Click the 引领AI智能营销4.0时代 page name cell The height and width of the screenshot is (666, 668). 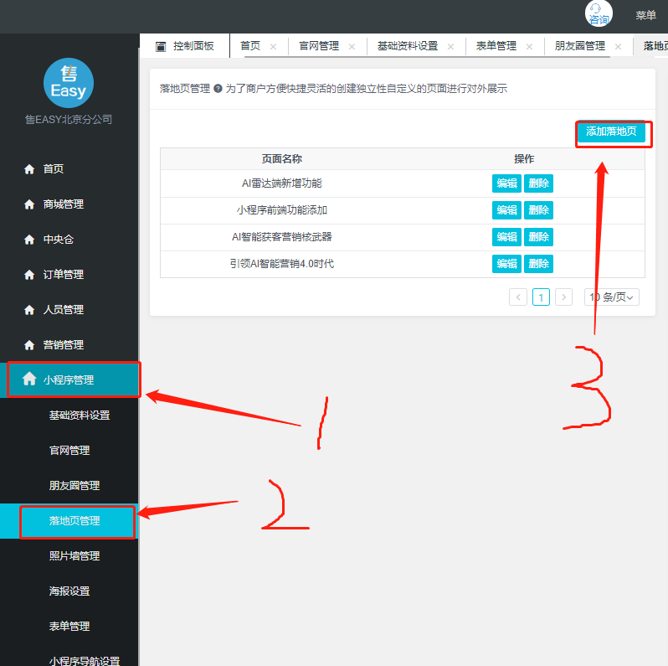(x=281, y=264)
